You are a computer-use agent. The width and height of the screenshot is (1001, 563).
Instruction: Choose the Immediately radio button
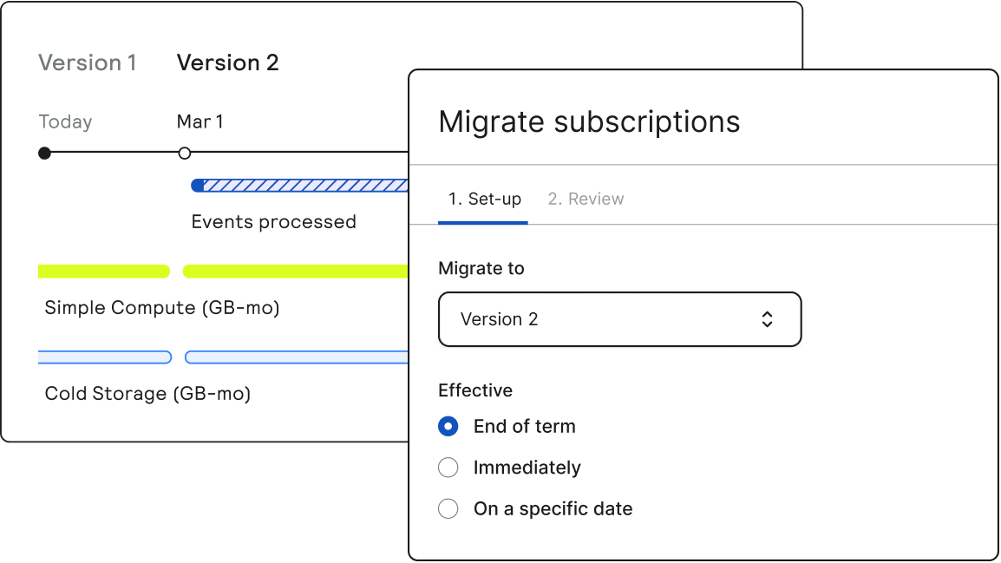(448, 468)
